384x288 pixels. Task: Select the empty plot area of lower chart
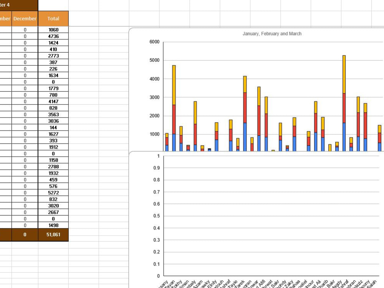(271, 216)
